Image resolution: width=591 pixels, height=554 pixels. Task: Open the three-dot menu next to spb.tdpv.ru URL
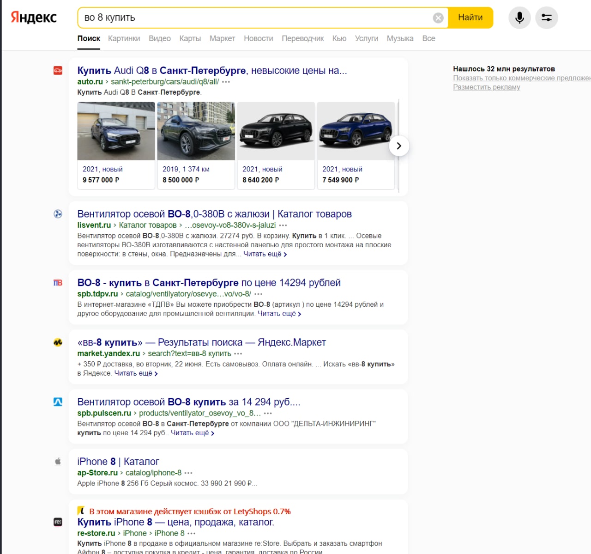tap(258, 294)
